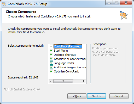The height and width of the screenshot is (104, 134).
Task: Click the ComicRack logo in header
Action: coord(124,15)
